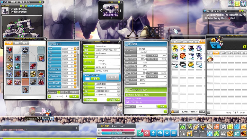Image resolution: width=247 pixels, height=139 pixels.
Task: Open the three-line menu icon in the bottom bar
Action: point(174,133)
